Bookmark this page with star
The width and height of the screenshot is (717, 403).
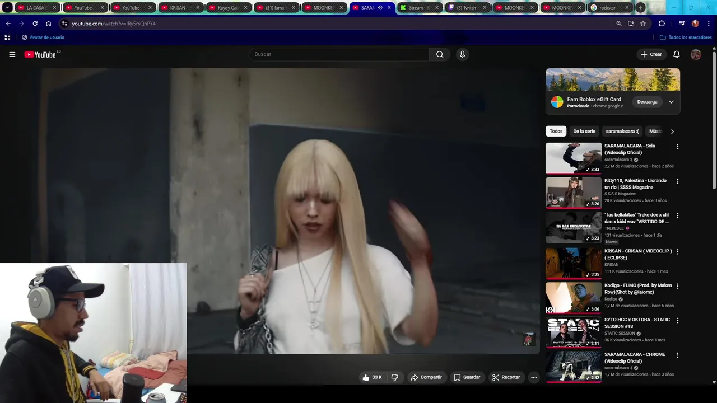(643, 24)
